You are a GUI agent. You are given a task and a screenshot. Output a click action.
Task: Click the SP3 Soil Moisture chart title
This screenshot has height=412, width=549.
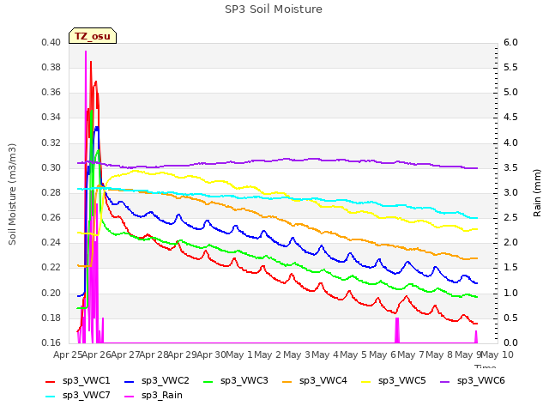[x=274, y=9]
